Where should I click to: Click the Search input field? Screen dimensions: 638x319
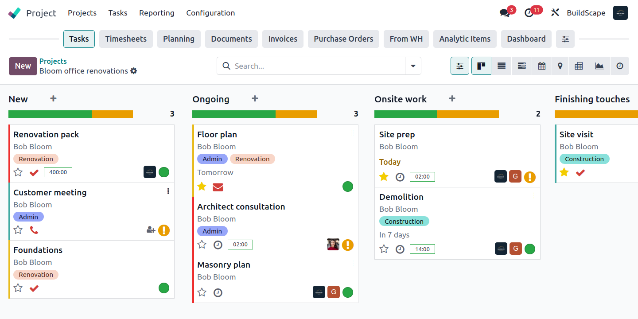pos(310,66)
